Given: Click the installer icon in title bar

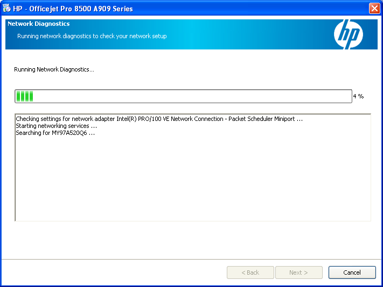Looking at the screenshot, I should pos(6,8).
